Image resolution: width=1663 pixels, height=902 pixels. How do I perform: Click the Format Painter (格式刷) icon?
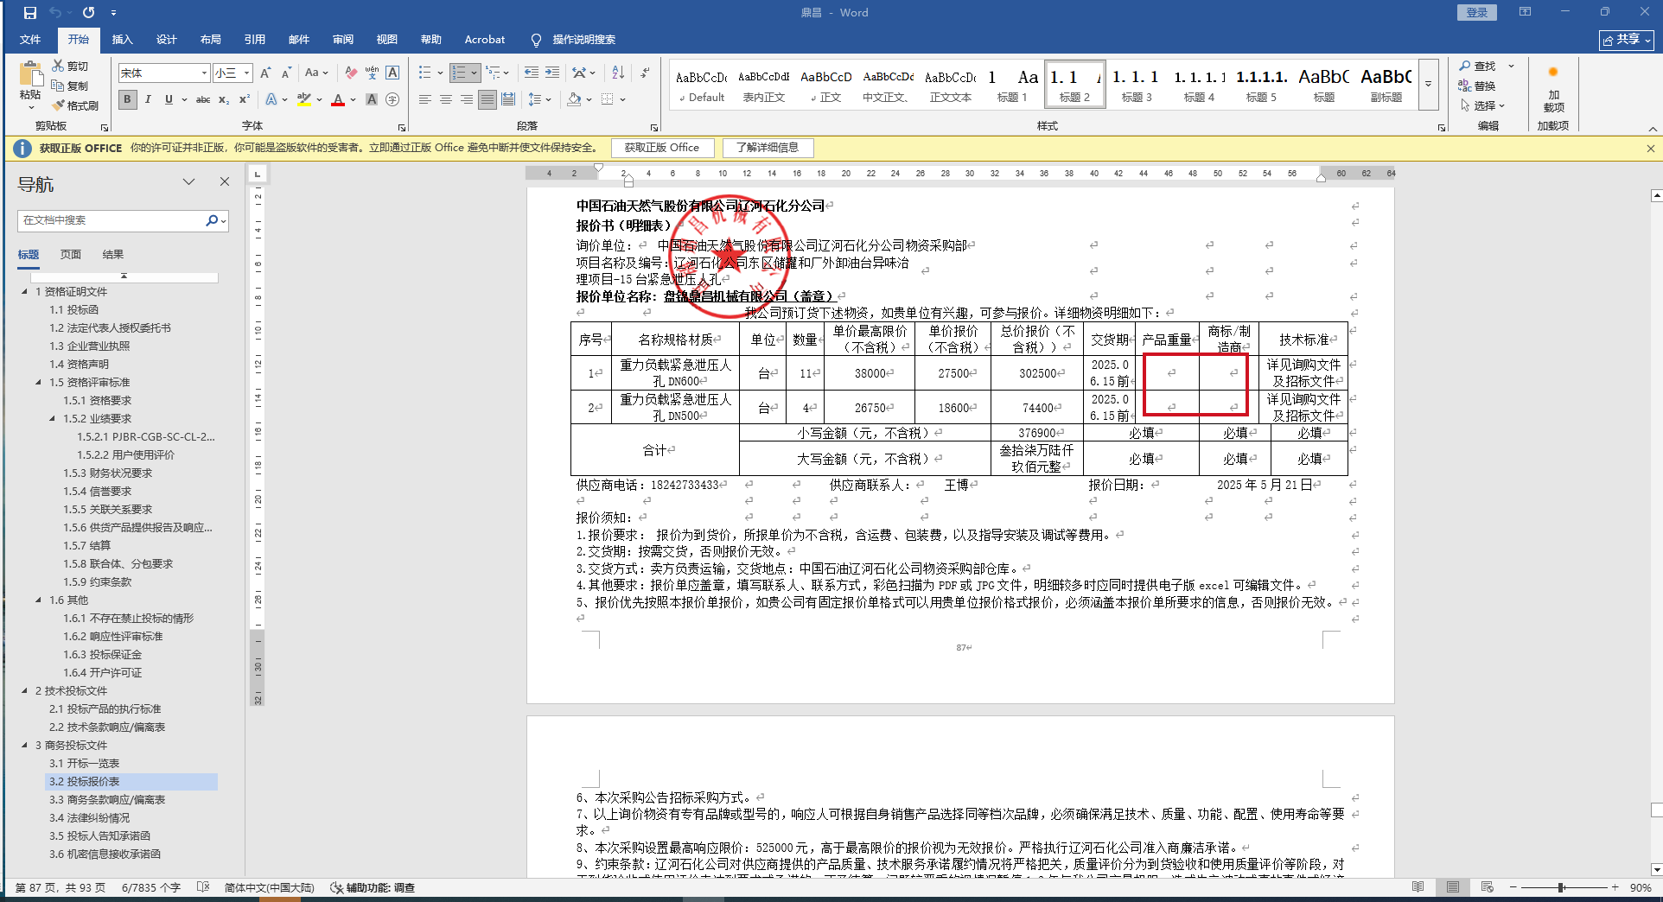pyautogui.click(x=59, y=105)
